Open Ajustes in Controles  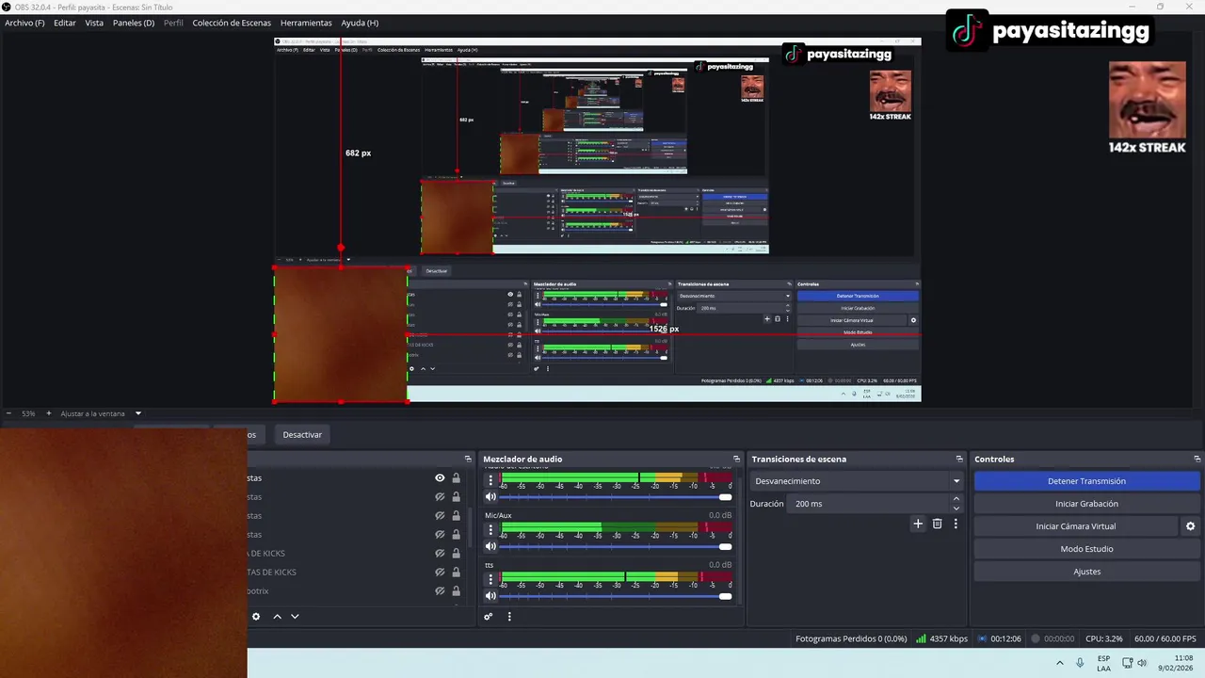click(1086, 572)
